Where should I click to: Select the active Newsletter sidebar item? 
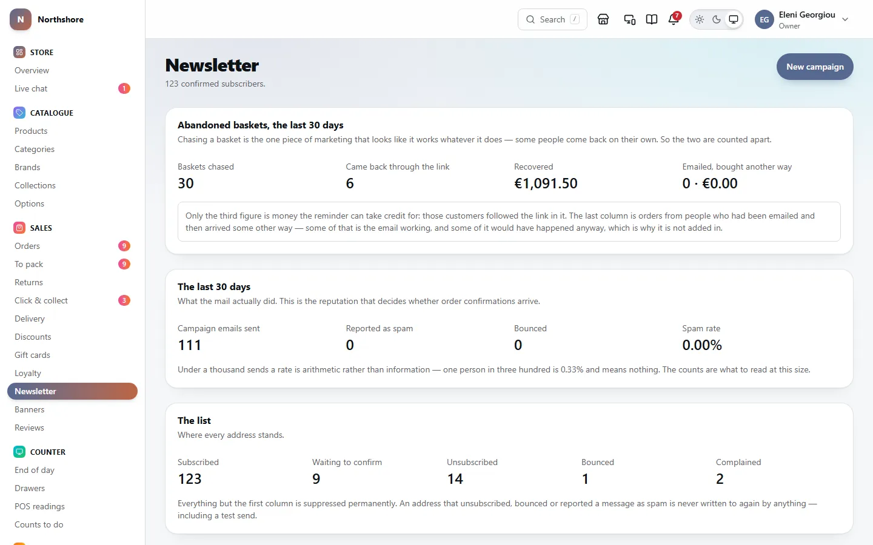[x=73, y=391]
